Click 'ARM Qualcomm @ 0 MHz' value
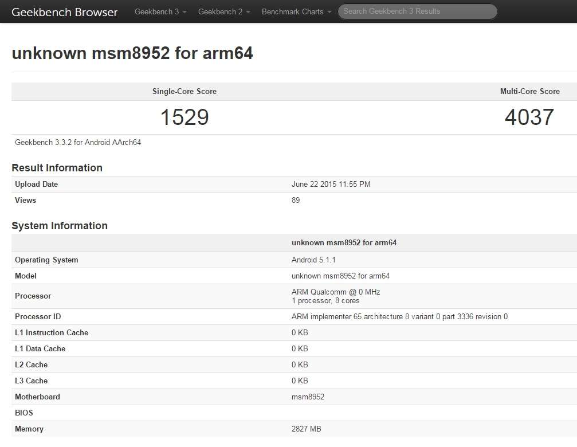The height and width of the screenshot is (447, 577). [x=336, y=292]
